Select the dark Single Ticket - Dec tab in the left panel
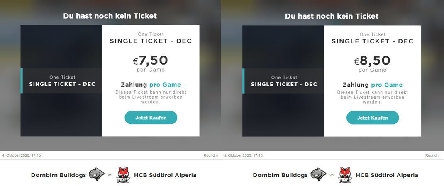Screen dimensions: 444x186 [x=62, y=81]
